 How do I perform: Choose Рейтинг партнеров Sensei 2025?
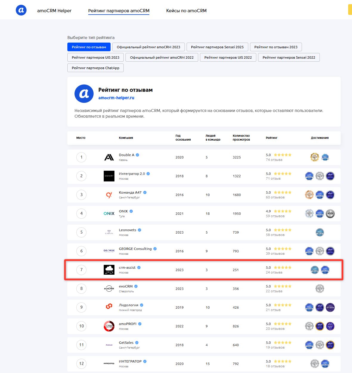tap(217, 47)
